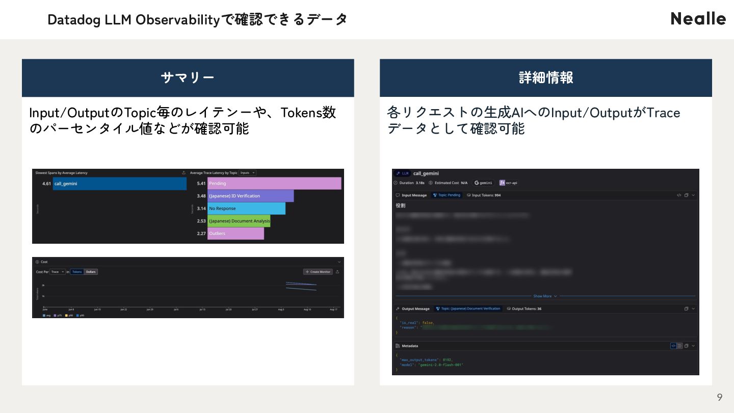Image resolution: width=734 pixels, height=413 pixels.
Task: Click the Input Message code view icon
Action: pos(679,195)
